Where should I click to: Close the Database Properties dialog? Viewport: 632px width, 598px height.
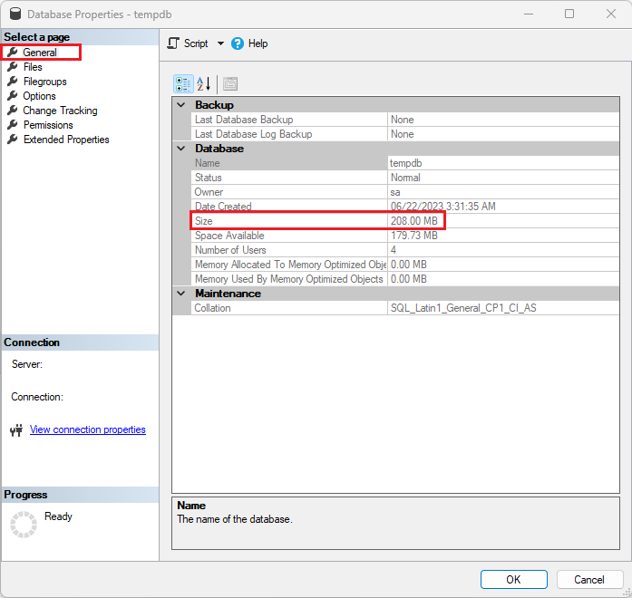coord(611,14)
